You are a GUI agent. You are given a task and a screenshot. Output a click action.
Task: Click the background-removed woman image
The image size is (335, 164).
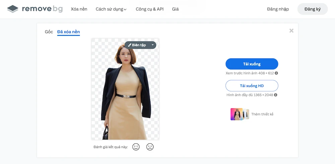point(125,89)
